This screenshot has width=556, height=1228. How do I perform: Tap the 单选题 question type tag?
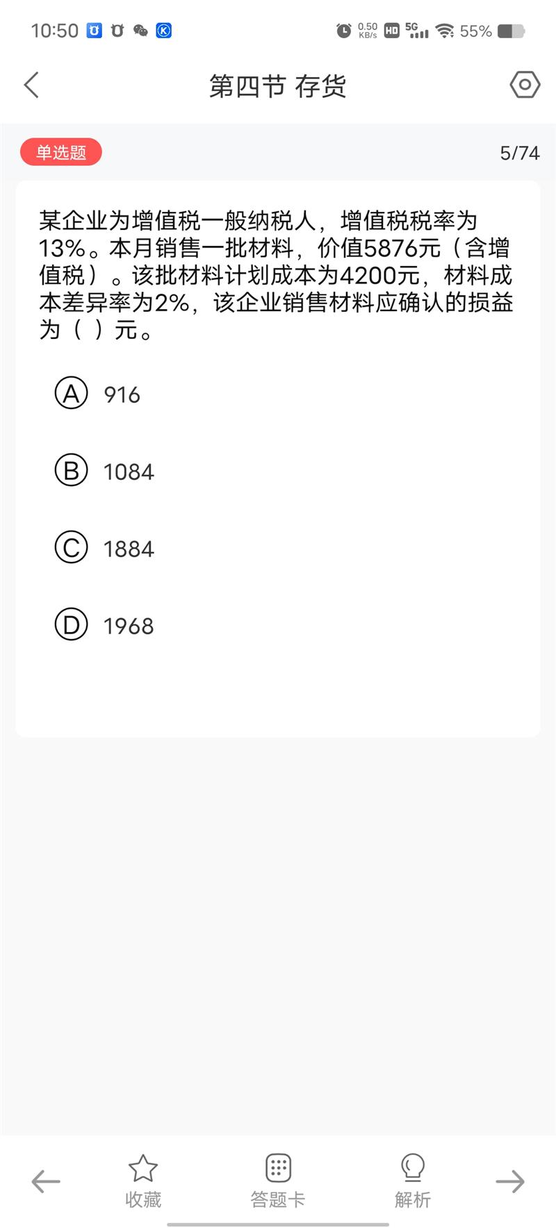click(x=61, y=152)
